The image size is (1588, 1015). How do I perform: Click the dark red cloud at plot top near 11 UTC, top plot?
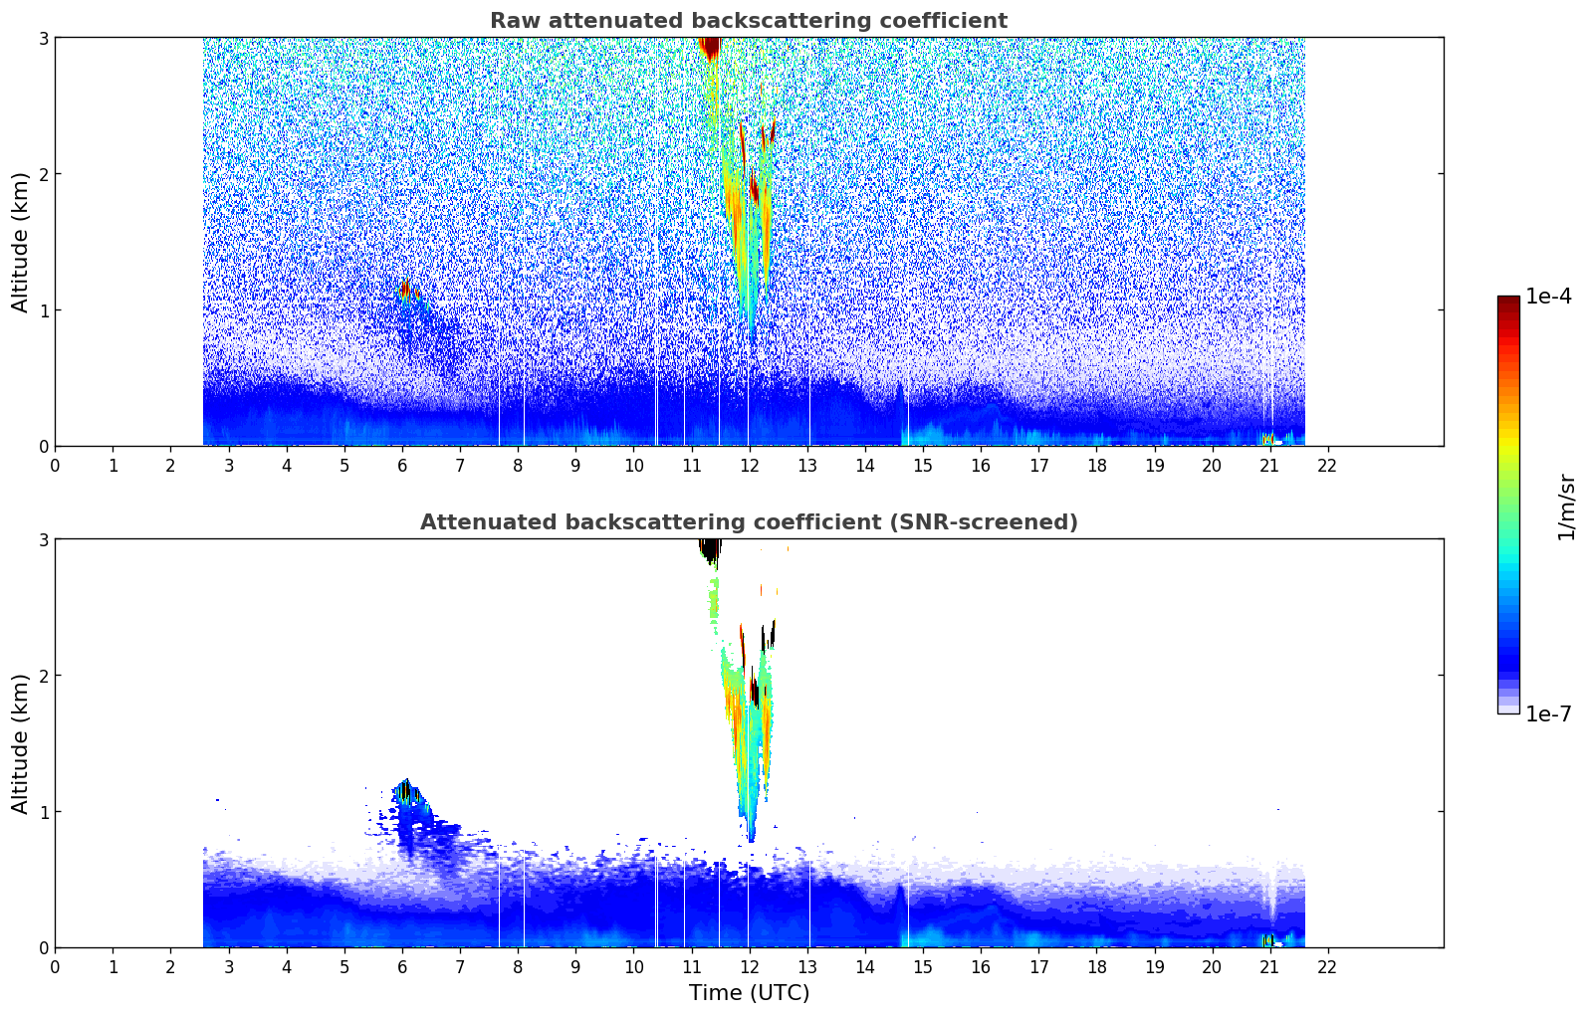[x=709, y=47]
